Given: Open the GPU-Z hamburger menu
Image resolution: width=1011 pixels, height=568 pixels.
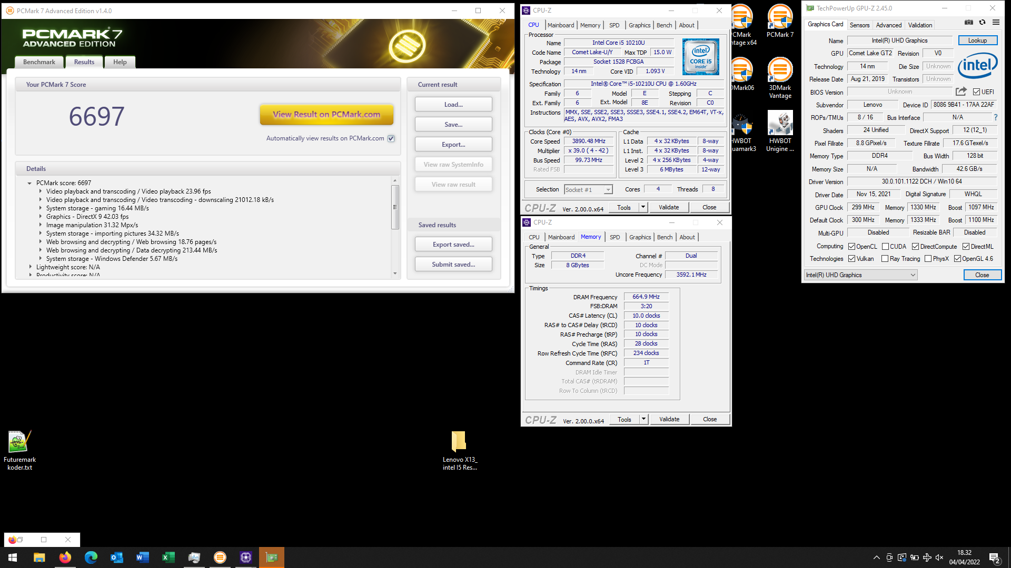Looking at the screenshot, I should tap(996, 22).
